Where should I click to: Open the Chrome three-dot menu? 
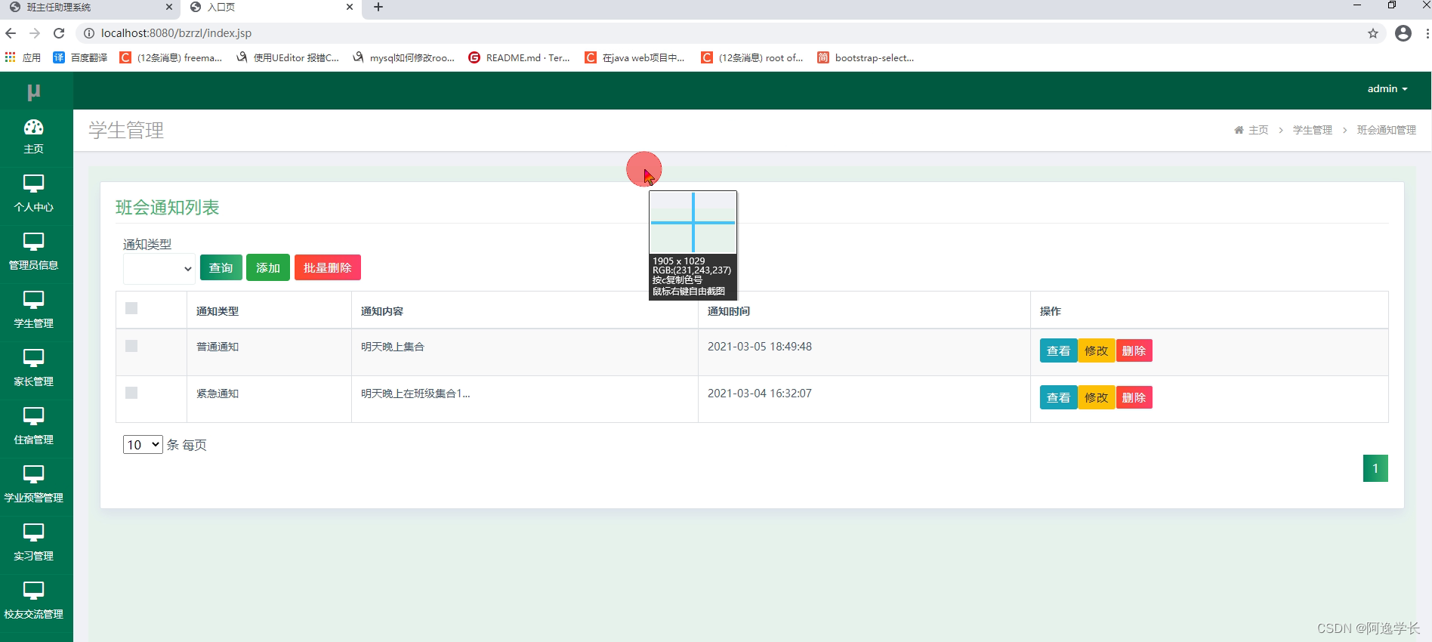(1427, 33)
